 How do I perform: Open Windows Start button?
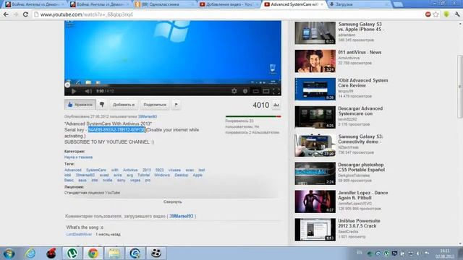9,253
